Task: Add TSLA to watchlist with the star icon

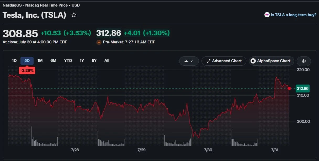Action: pos(74,15)
